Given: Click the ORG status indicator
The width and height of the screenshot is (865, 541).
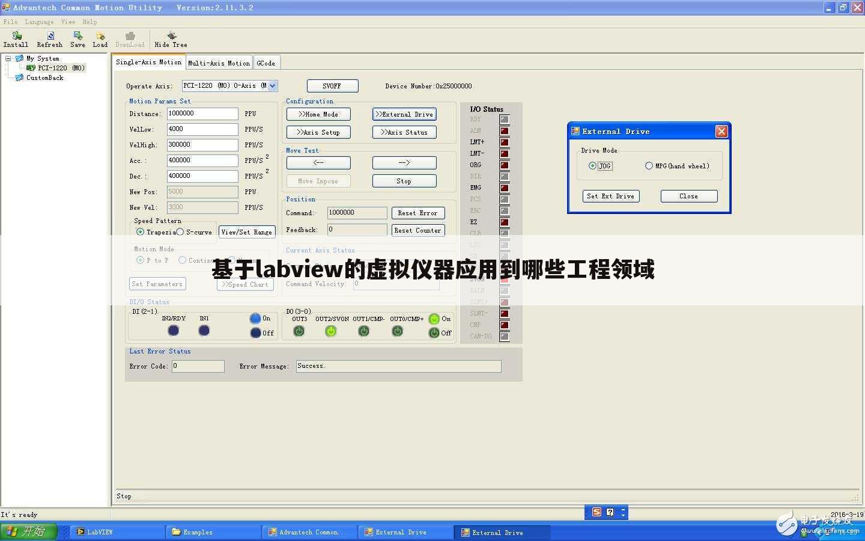Looking at the screenshot, I should click(505, 165).
